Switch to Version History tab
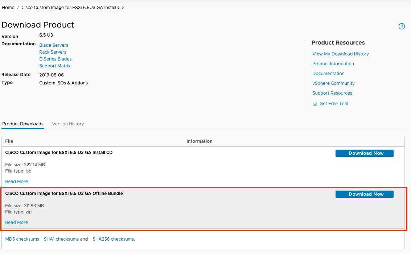 (68, 124)
